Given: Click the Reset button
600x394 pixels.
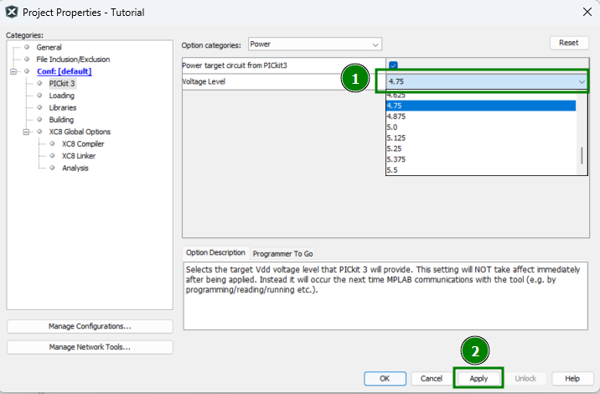Looking at the screenshot, I should point(569,43).
